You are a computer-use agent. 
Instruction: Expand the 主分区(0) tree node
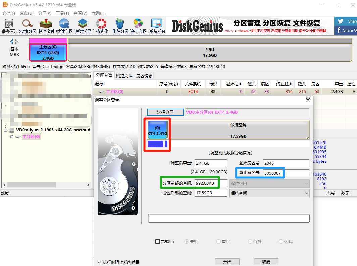[x=12, y=137]
